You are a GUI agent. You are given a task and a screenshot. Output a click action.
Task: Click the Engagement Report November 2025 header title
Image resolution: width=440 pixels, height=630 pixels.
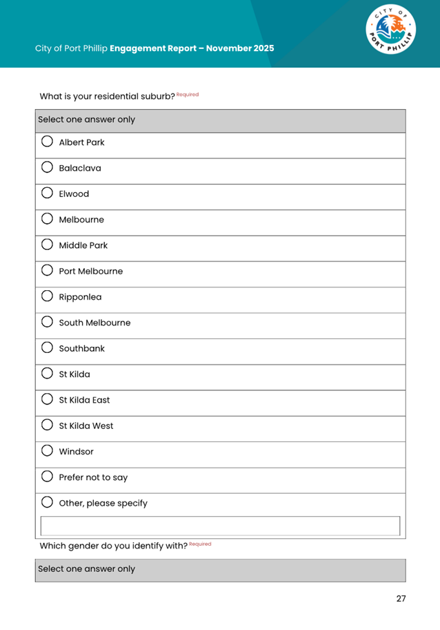coord(154,48)
